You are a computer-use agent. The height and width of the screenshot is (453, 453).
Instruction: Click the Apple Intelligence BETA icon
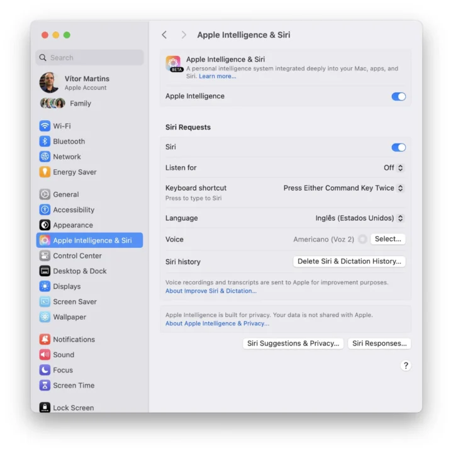(174, 64)
